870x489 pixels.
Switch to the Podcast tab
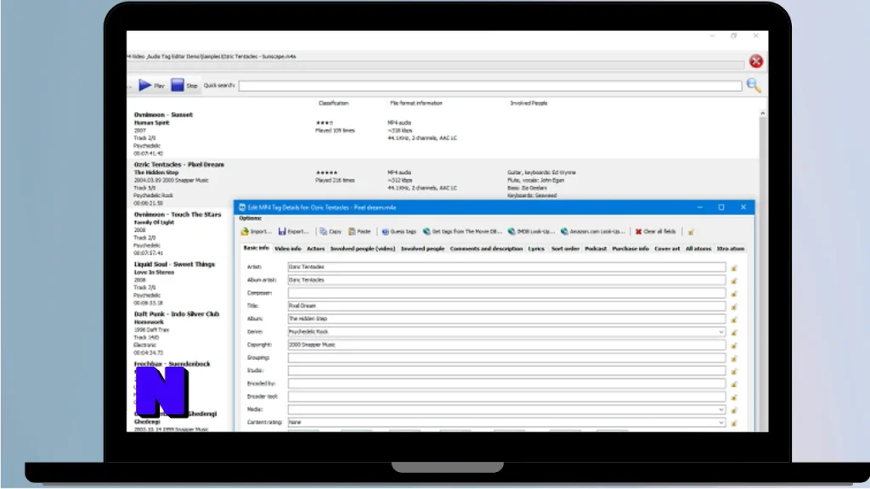(x=596, y=249)
